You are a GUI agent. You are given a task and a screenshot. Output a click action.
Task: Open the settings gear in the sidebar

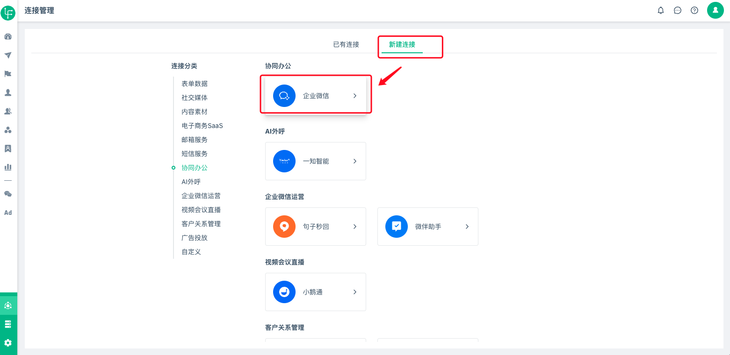pos(8,343)
